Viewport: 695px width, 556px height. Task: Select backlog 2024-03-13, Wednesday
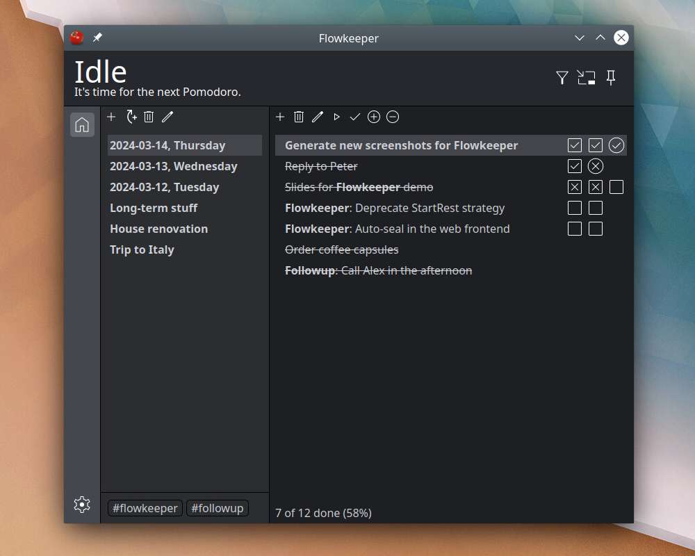click(185, 166)
